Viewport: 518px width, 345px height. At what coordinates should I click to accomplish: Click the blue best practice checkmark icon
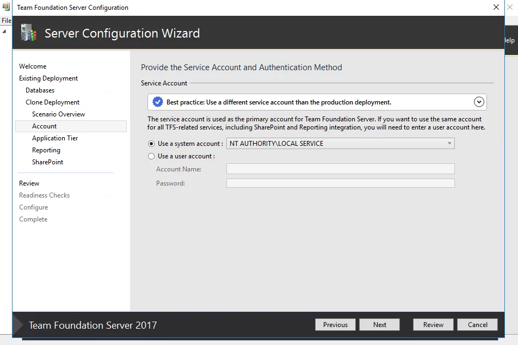(158, 102)
